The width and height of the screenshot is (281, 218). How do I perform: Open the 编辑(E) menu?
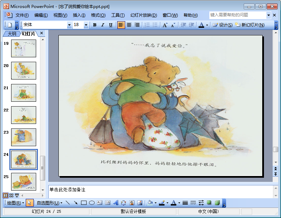(x=41, y=15)
